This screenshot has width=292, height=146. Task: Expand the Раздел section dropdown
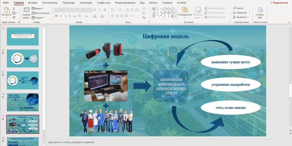pos(39,18)
